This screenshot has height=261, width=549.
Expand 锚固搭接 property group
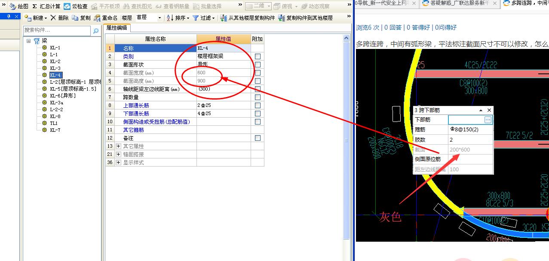pyautogui.click(x=119, y=154)
